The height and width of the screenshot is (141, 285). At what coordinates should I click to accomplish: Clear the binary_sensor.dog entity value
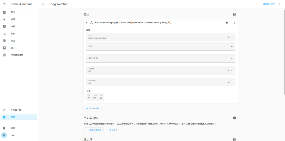tap(229, 37)
